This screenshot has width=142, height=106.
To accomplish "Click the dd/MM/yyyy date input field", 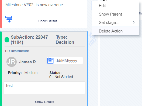I will point(65,61).
